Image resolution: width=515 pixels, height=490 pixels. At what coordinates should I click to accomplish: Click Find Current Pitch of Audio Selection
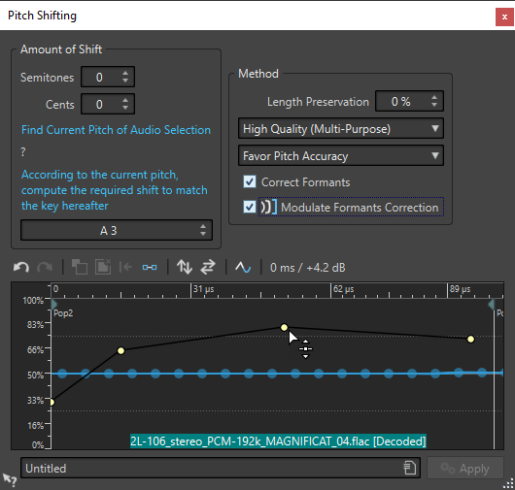116,130
